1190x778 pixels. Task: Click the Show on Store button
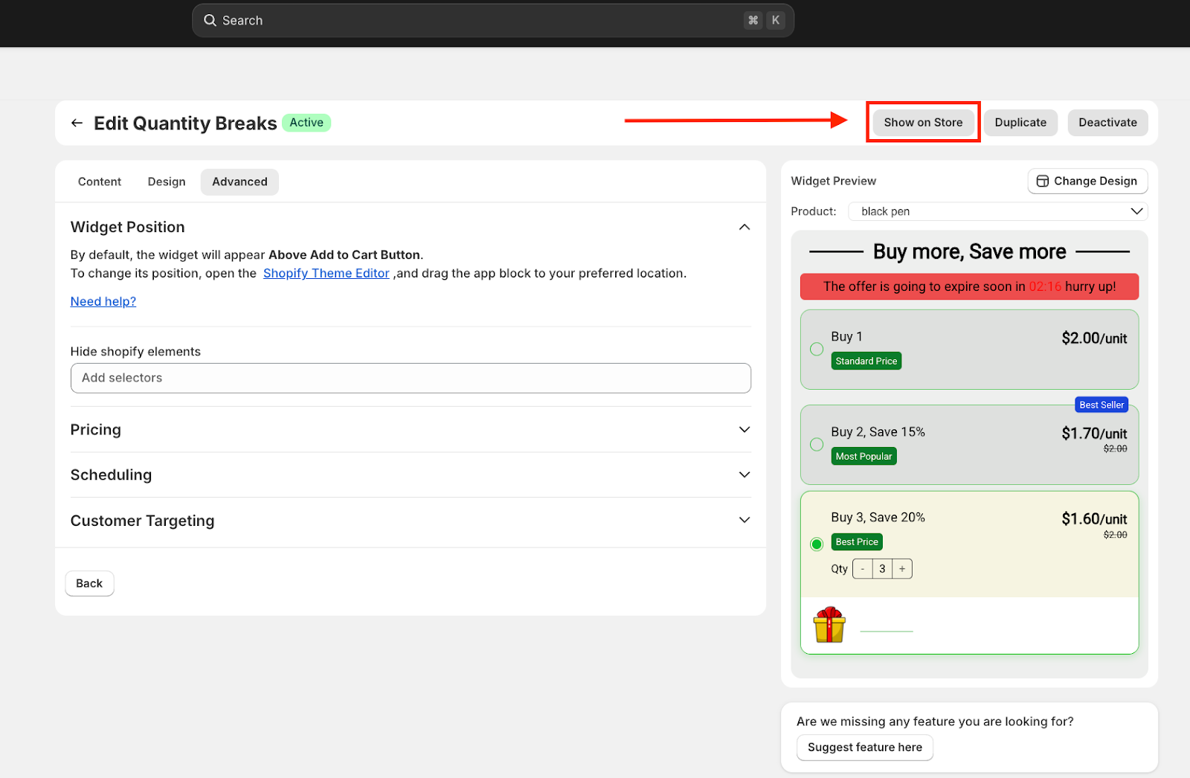(923, 123)
